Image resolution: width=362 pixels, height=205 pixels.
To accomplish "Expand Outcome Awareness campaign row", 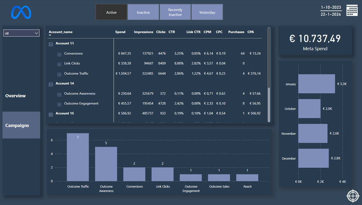I will coord(59,95).
